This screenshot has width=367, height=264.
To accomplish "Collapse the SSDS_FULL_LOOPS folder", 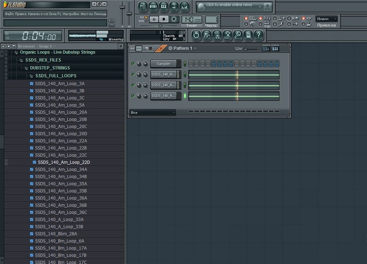I will click(56, 75).
